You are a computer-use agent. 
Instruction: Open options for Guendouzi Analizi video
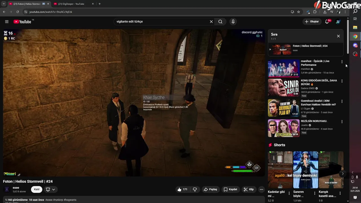click(342, 101)
